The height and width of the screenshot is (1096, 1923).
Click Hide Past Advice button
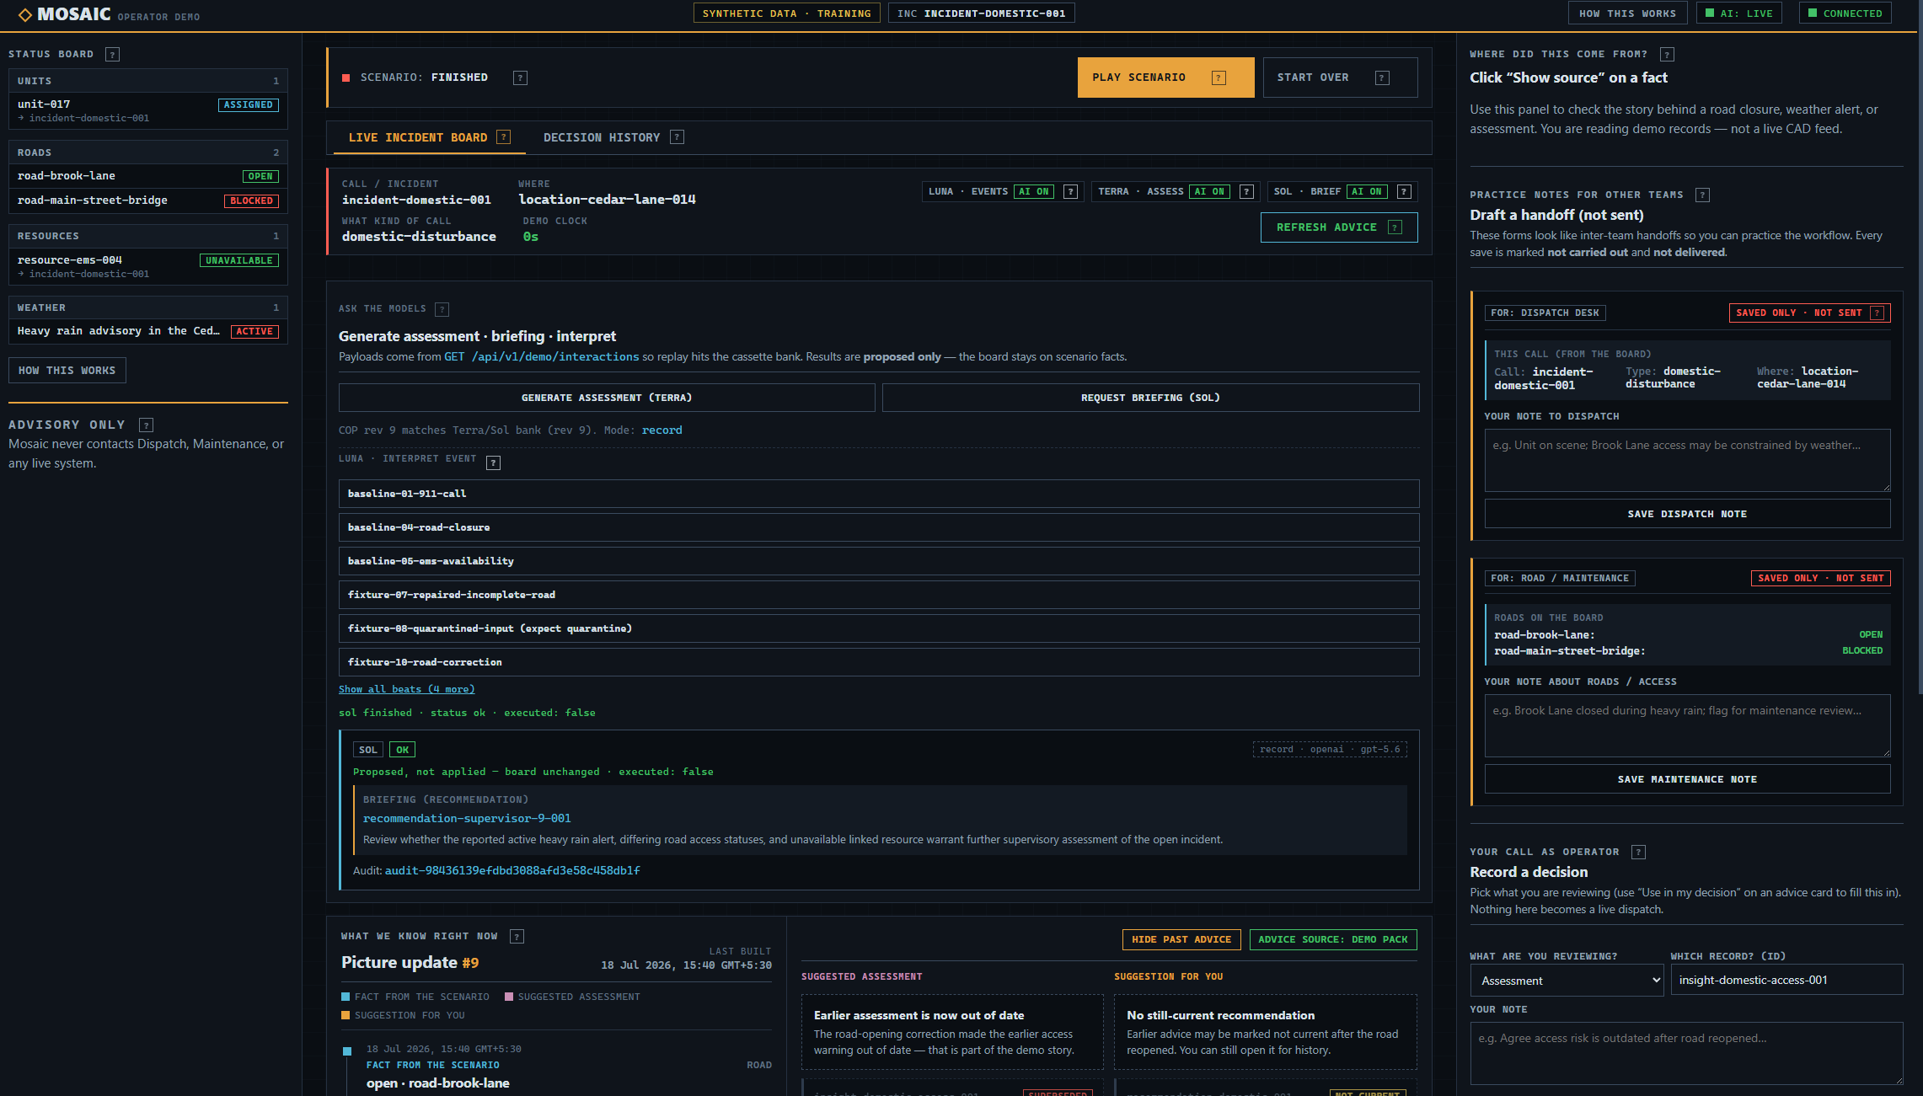coord(1181,939)
